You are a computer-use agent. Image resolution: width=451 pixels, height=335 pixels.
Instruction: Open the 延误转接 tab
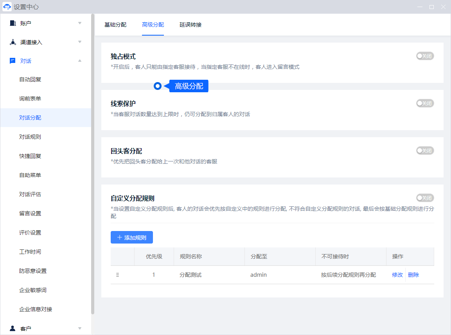point(190,25)
